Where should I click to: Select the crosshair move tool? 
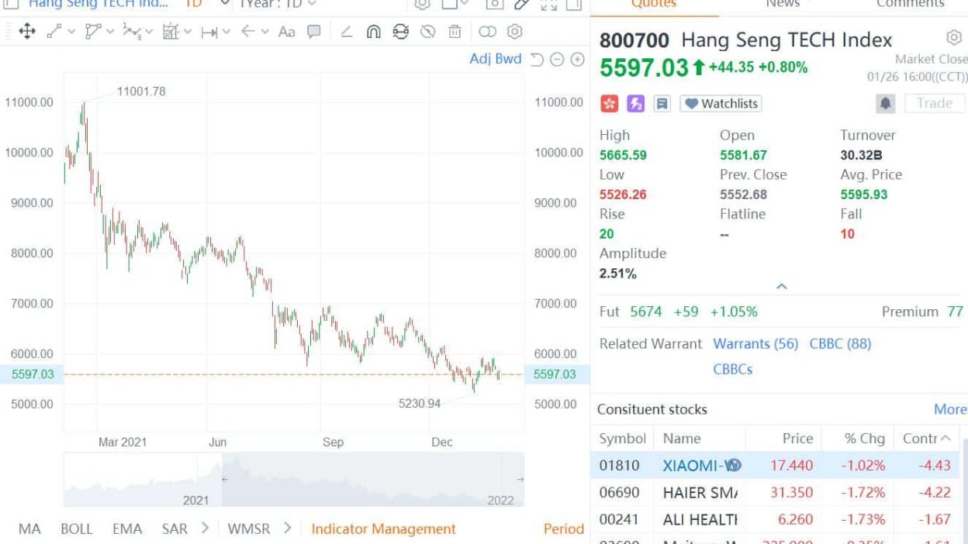(26, 32)
